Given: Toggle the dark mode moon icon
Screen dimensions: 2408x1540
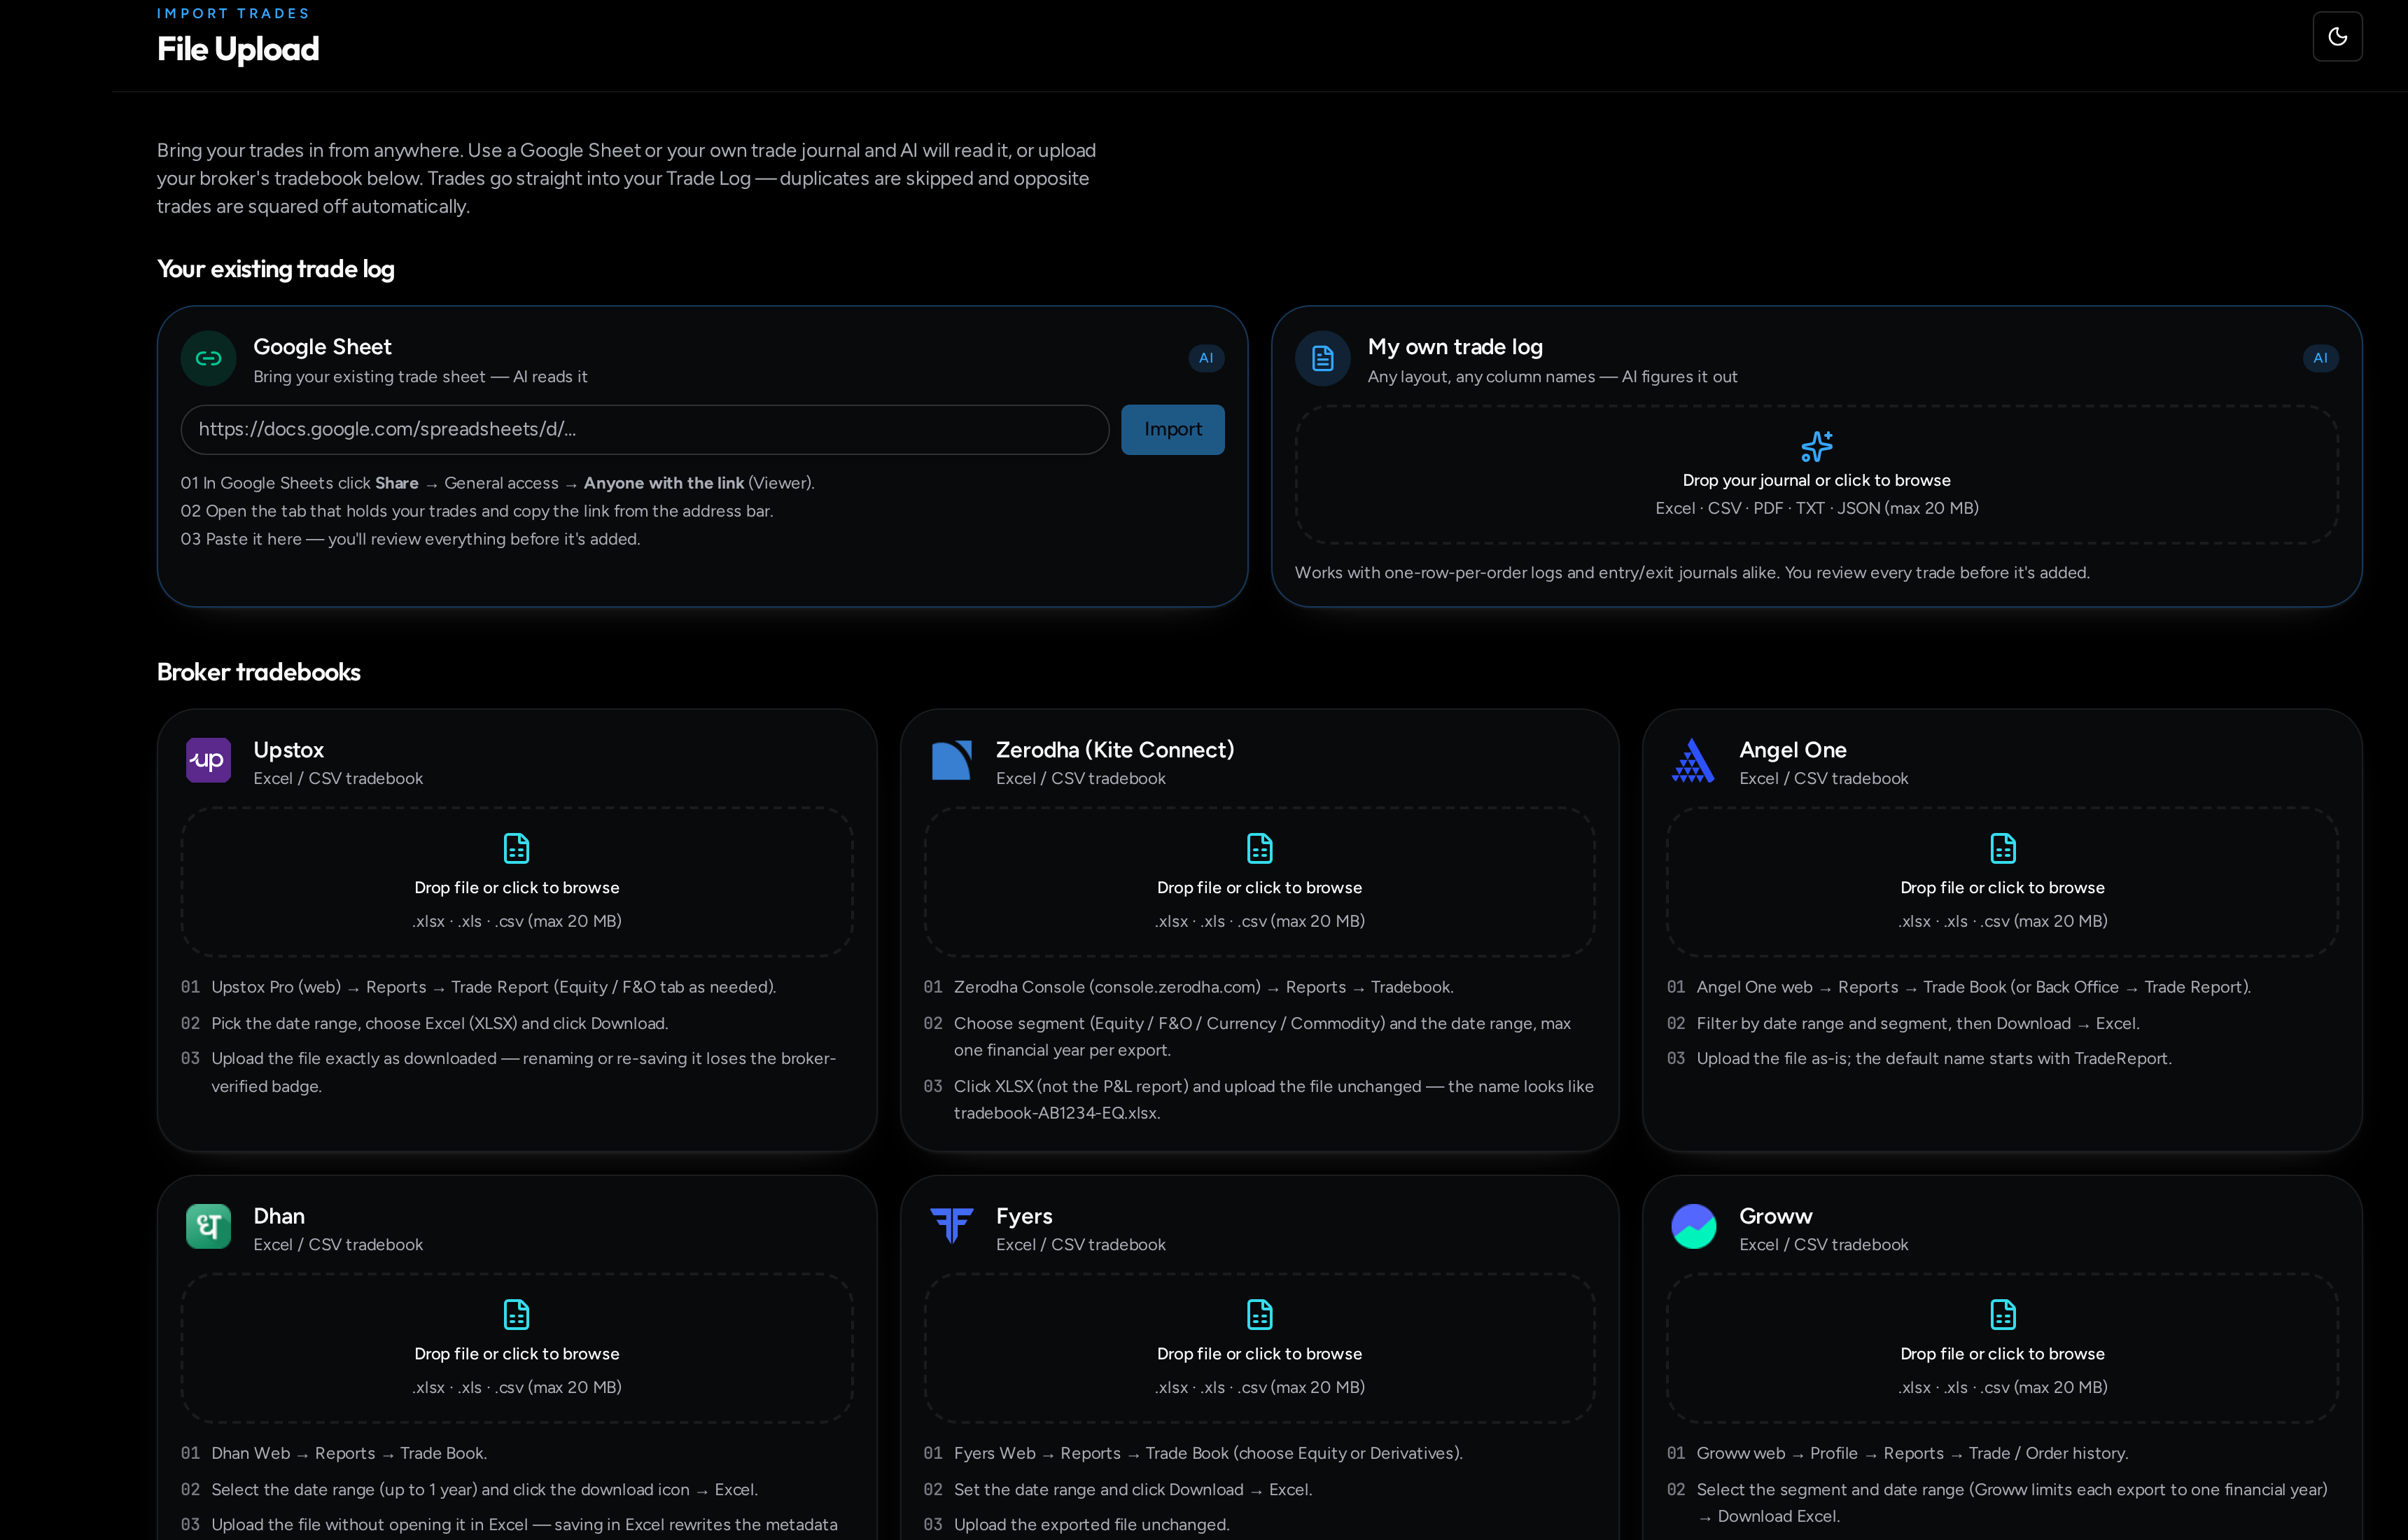Looking at the screenshot, I should coord(2337,37).
